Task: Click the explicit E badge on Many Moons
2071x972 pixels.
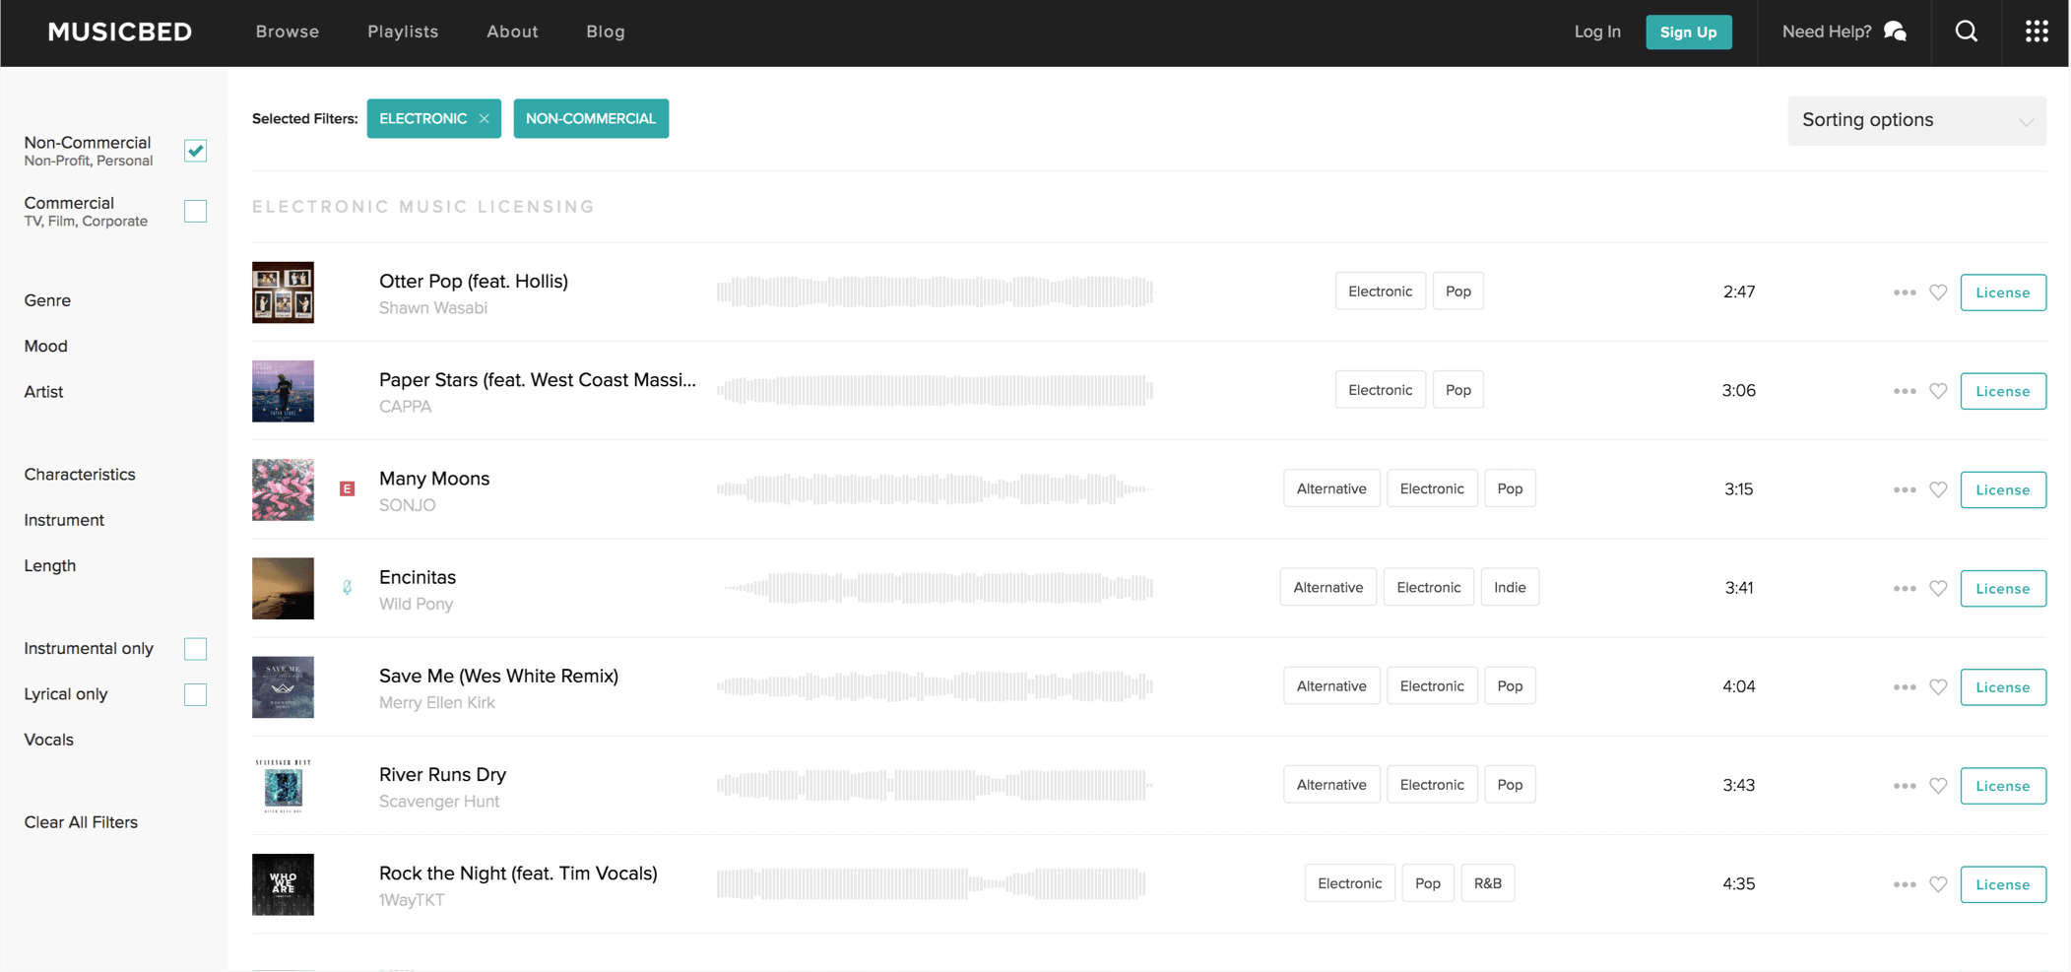Action: click(x=347, y=488)
